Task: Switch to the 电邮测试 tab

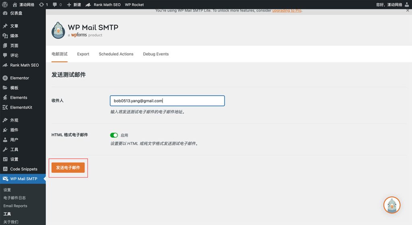Action: pos(60,54)
